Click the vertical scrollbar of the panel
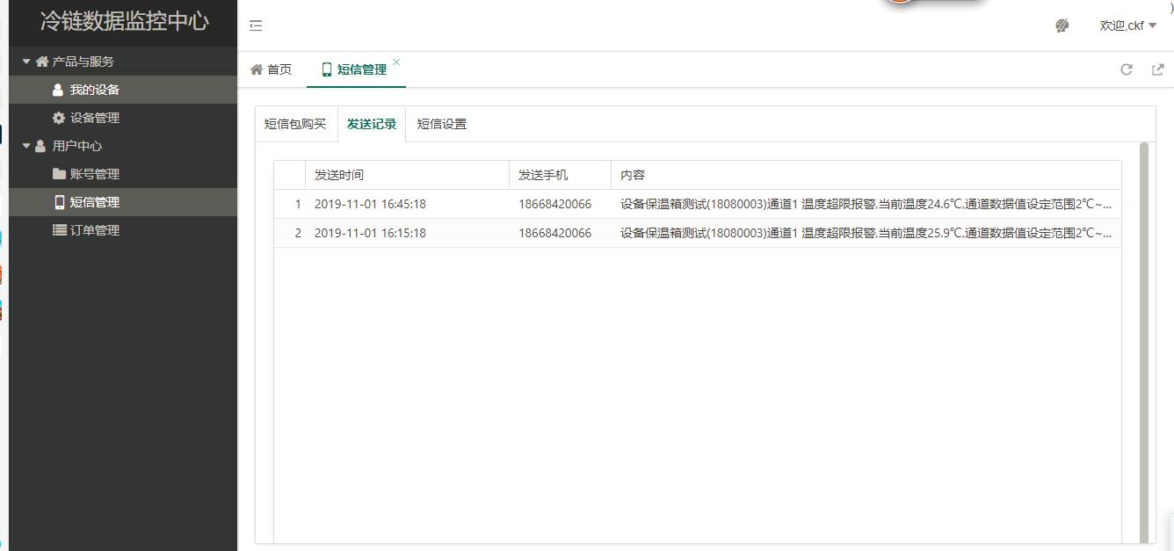Viewport: 1174px width, 551px height. pos(1143,343)
